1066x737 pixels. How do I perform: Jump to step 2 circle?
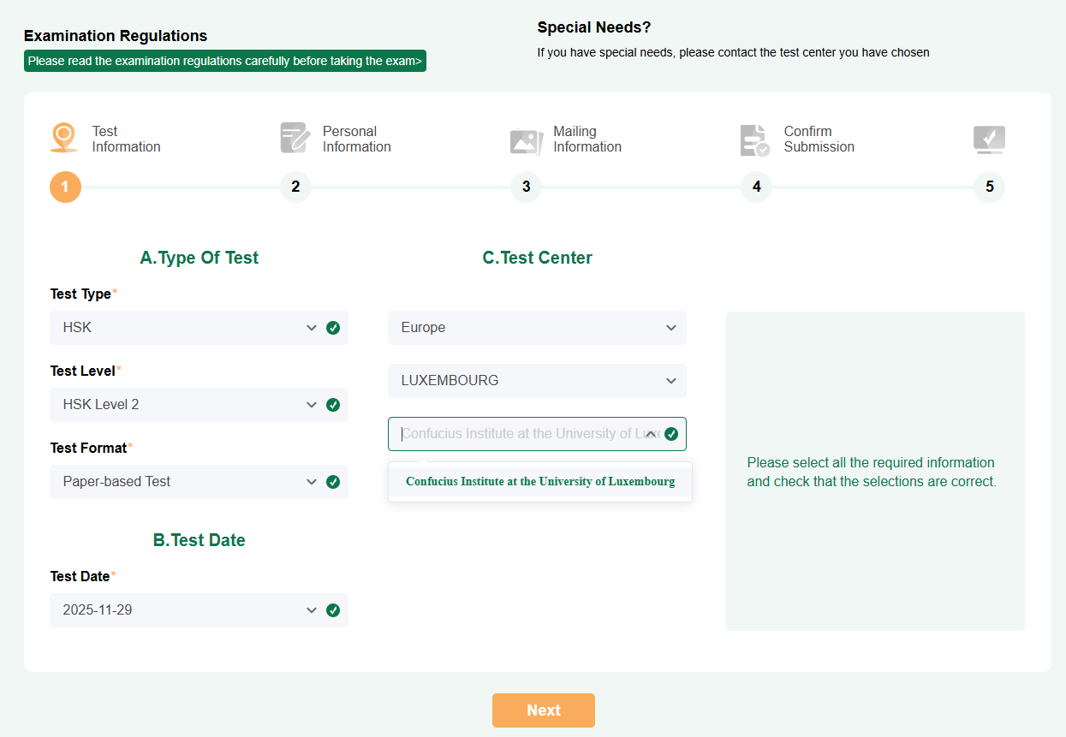tap(295, 187)
